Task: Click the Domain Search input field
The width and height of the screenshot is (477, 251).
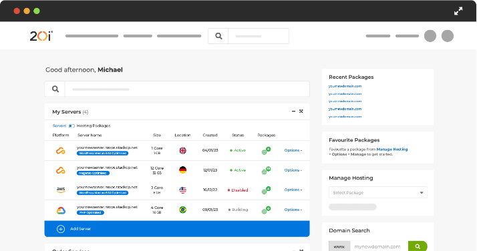Action: (379, 246)
